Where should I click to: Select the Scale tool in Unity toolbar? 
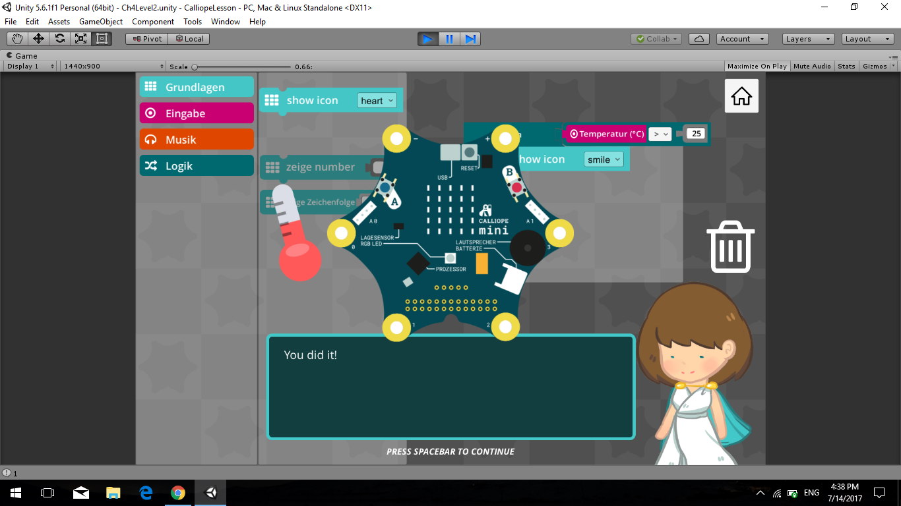[80, 39]
